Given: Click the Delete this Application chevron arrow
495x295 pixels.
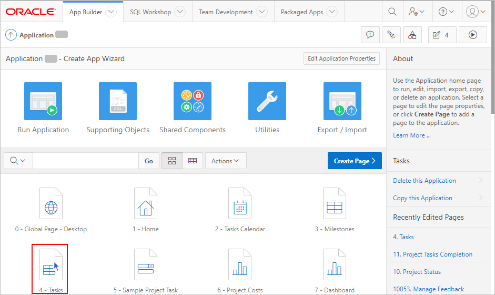Looking at the screenshot, I should point(480,180).
